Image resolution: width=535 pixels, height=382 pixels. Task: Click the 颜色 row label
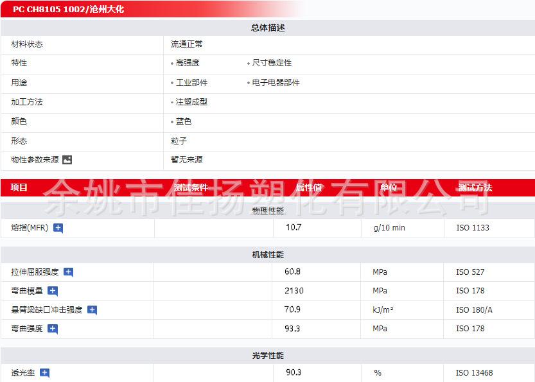tap(19, 121)
